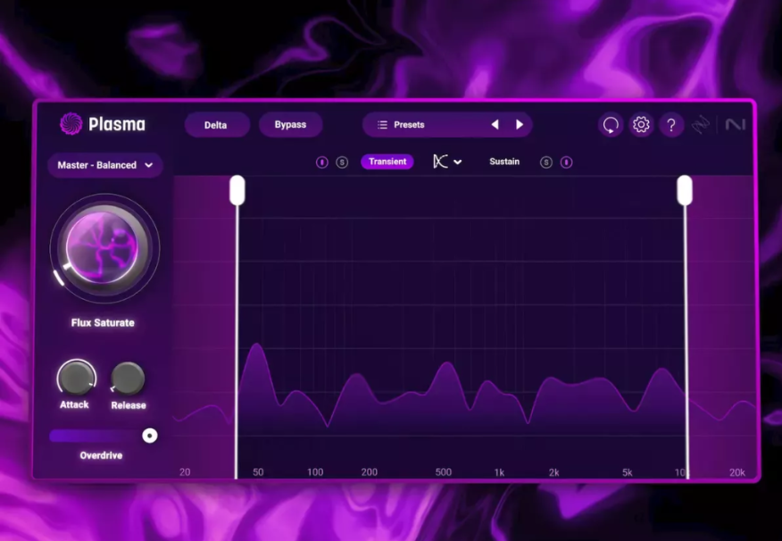Click the Flux Saturate label
The width and height of the screenshot is (782, 541).
click(103, 322)
